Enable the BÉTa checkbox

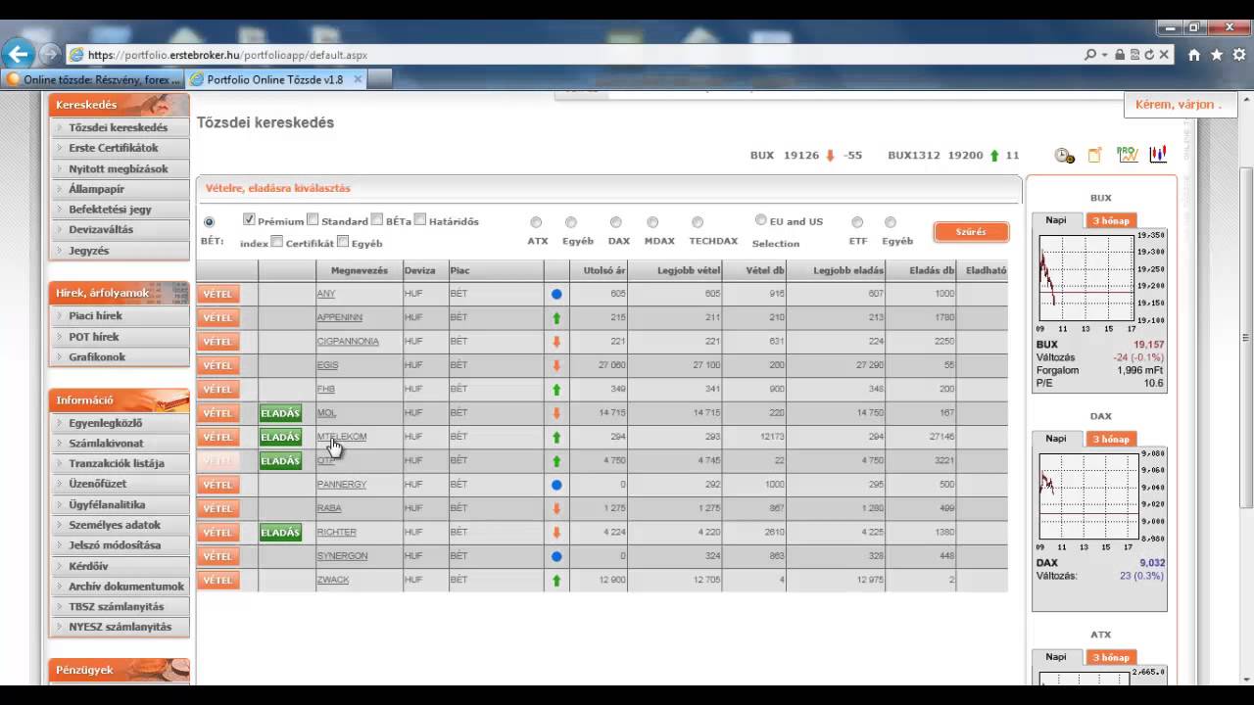(377, 220)
